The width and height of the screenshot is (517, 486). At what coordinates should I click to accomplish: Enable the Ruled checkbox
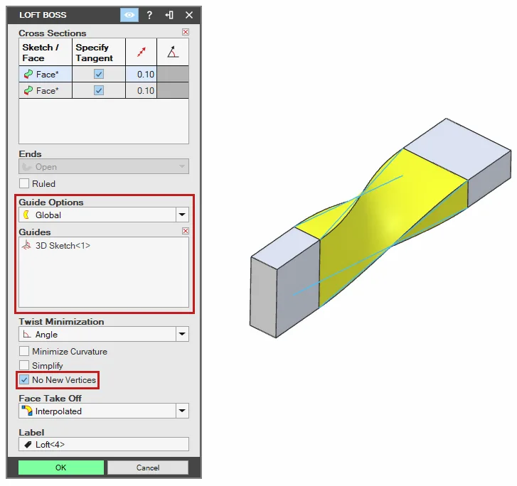(24, 183)
